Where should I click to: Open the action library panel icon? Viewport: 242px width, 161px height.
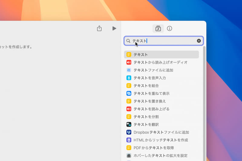(158, 28)
